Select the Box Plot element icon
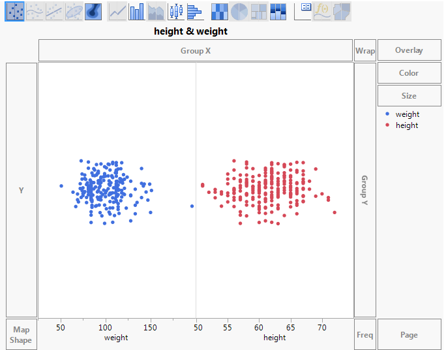The image size is (446, 350). click(x=176, y=11)
